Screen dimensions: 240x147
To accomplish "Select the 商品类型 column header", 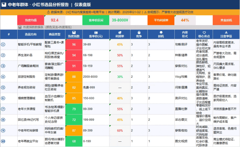I will 55,34.
